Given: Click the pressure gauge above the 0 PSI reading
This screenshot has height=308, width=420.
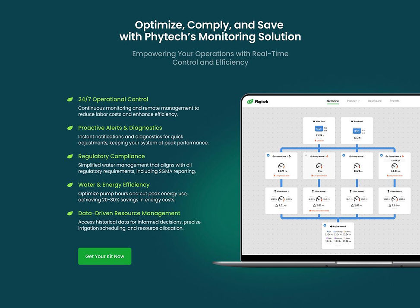Looking at the screenshot, I should click(319, 166).
